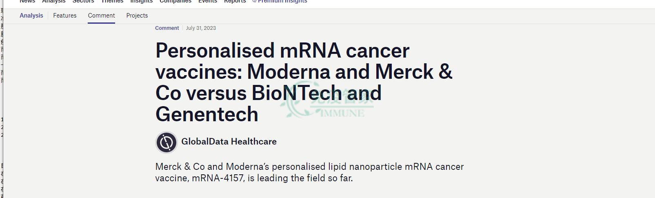Open the Themes top menu
The image size is (655, 198).
[x=112, y=1]
